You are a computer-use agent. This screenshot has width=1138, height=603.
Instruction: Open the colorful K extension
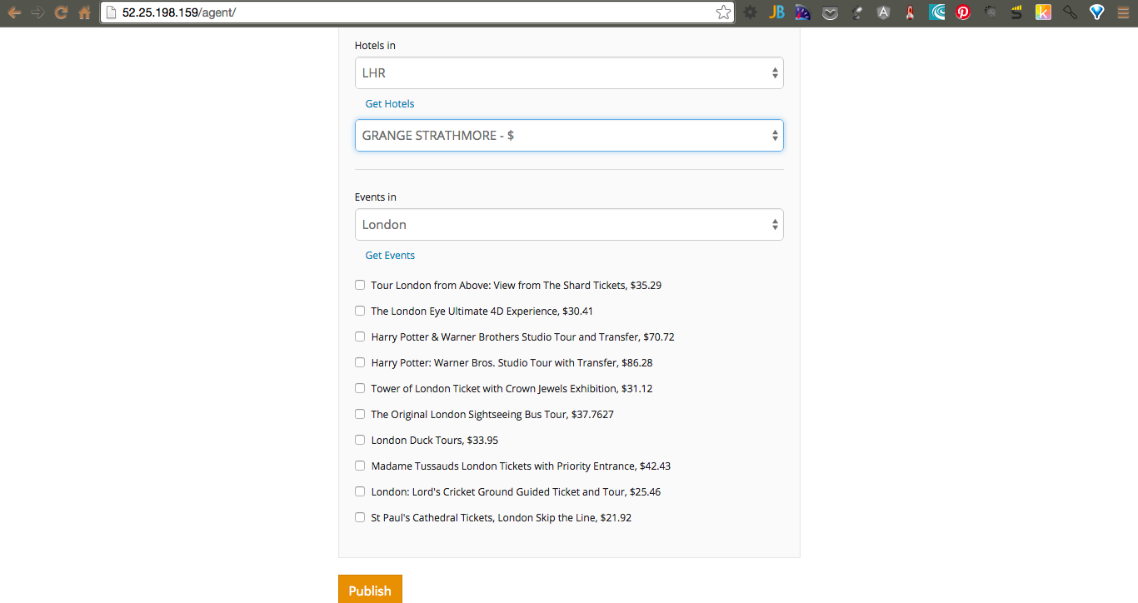1043,12
